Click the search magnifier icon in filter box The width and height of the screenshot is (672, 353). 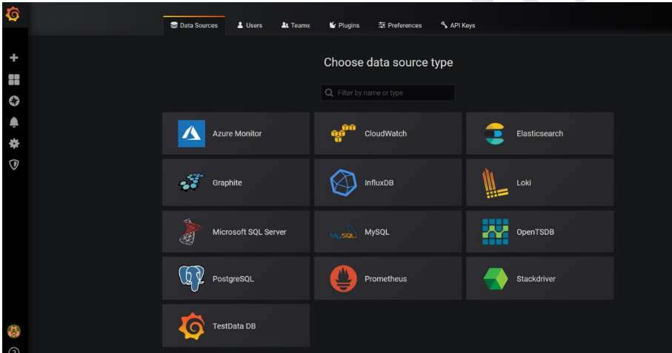[329, 93]
